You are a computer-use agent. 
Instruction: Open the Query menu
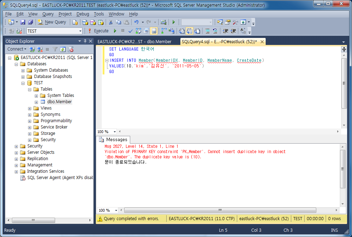48,14
